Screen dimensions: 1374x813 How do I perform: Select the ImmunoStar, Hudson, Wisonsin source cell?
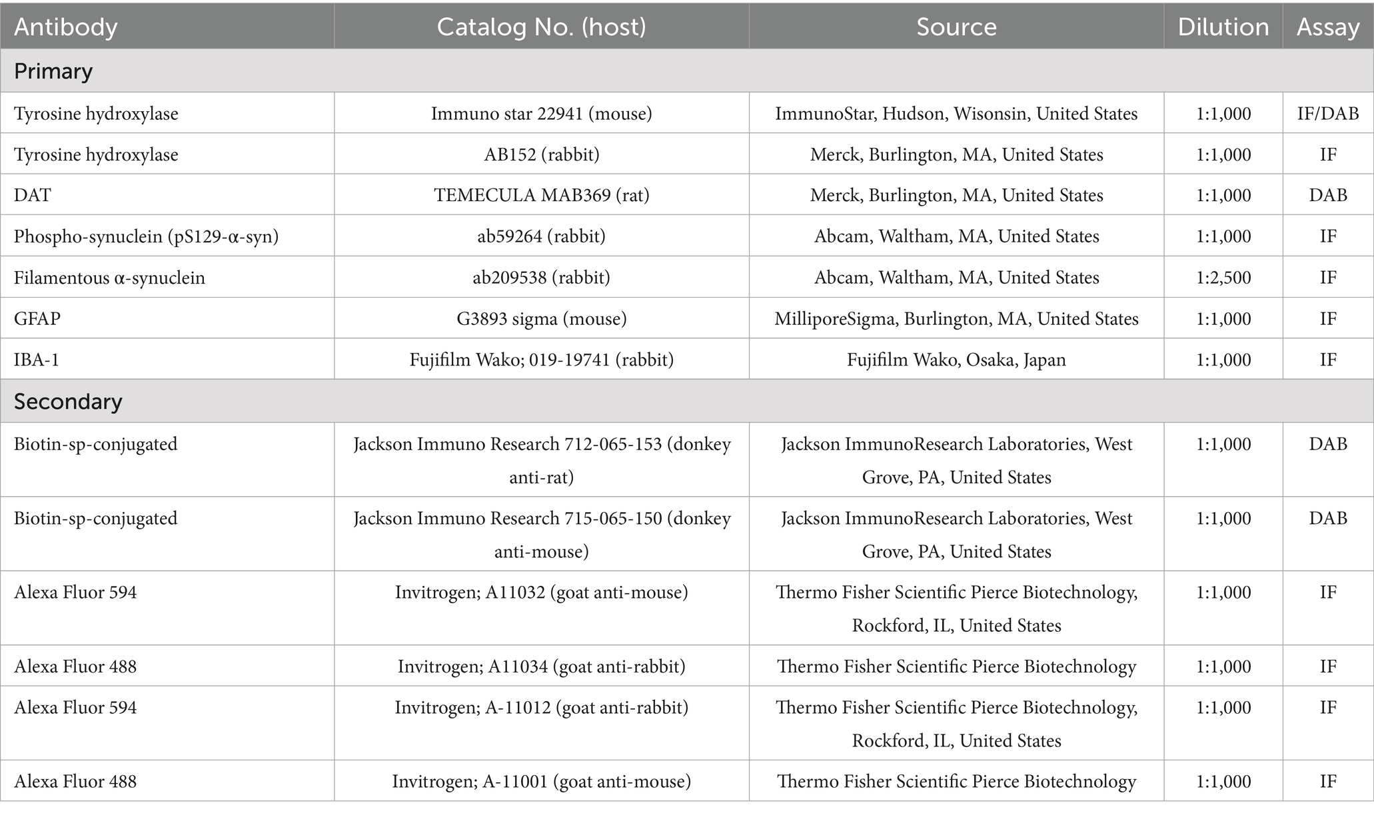pos(956,113)
